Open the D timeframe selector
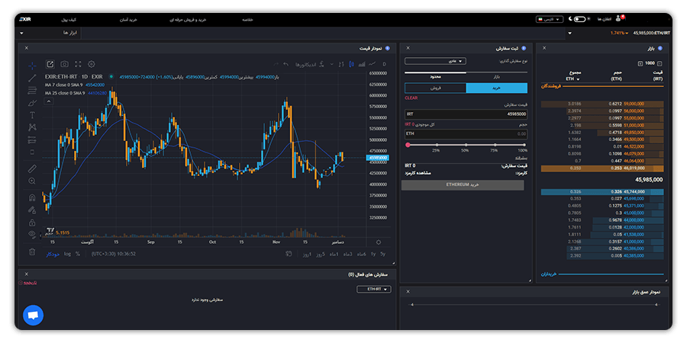The image size is (687, 343). tap(384, 64)
